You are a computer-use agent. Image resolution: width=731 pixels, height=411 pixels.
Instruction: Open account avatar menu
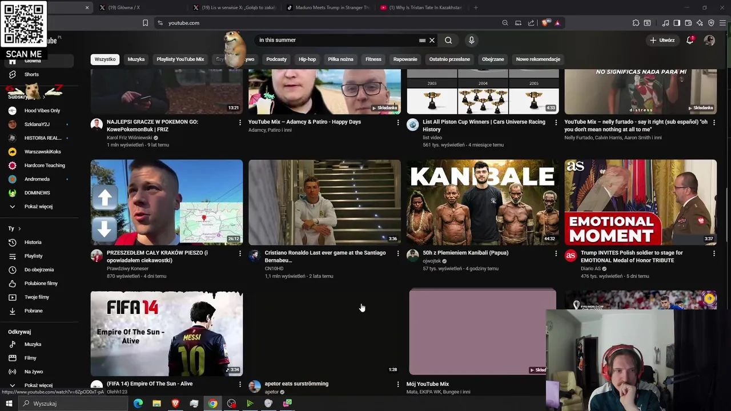[709, 40]
